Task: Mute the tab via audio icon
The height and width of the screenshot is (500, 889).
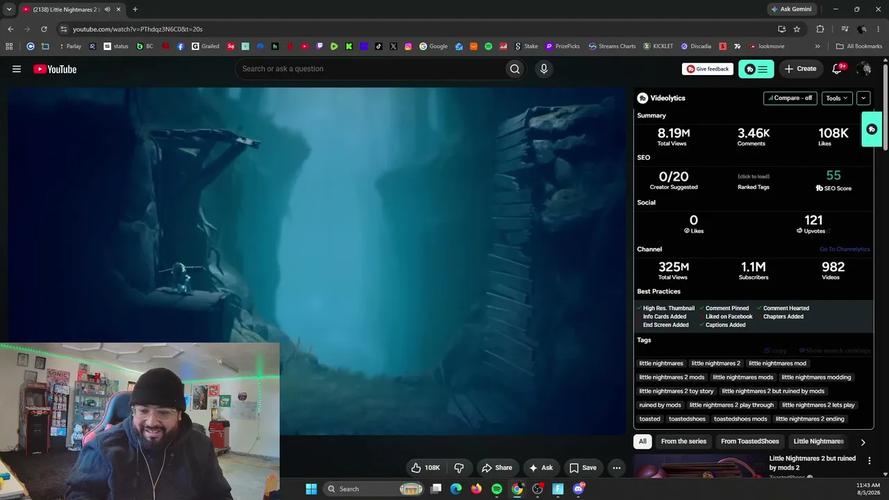Action: pos(107,9)
